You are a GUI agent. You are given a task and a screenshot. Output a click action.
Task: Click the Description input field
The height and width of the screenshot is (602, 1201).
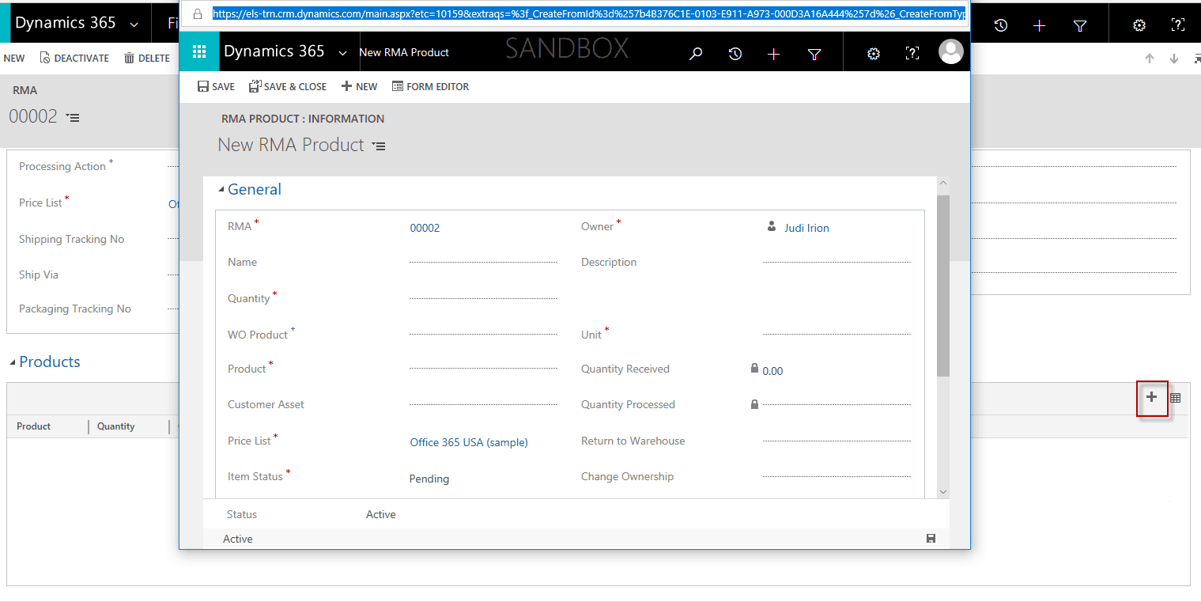pos(837,262)
